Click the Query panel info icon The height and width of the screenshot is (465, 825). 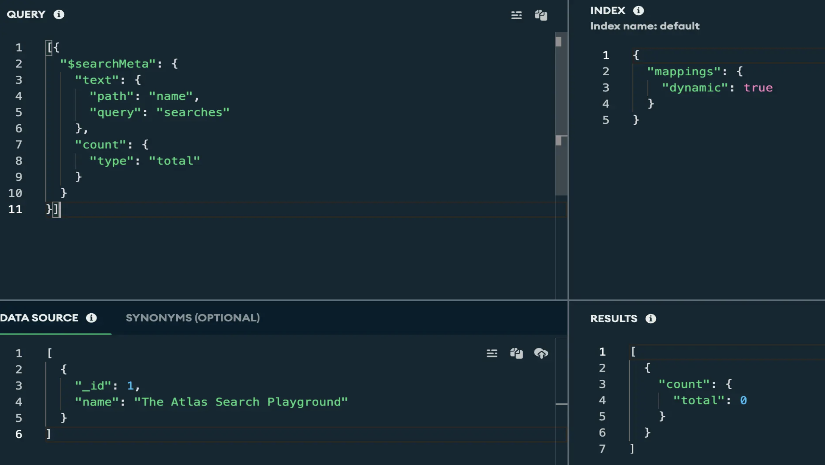pos(59,14)
